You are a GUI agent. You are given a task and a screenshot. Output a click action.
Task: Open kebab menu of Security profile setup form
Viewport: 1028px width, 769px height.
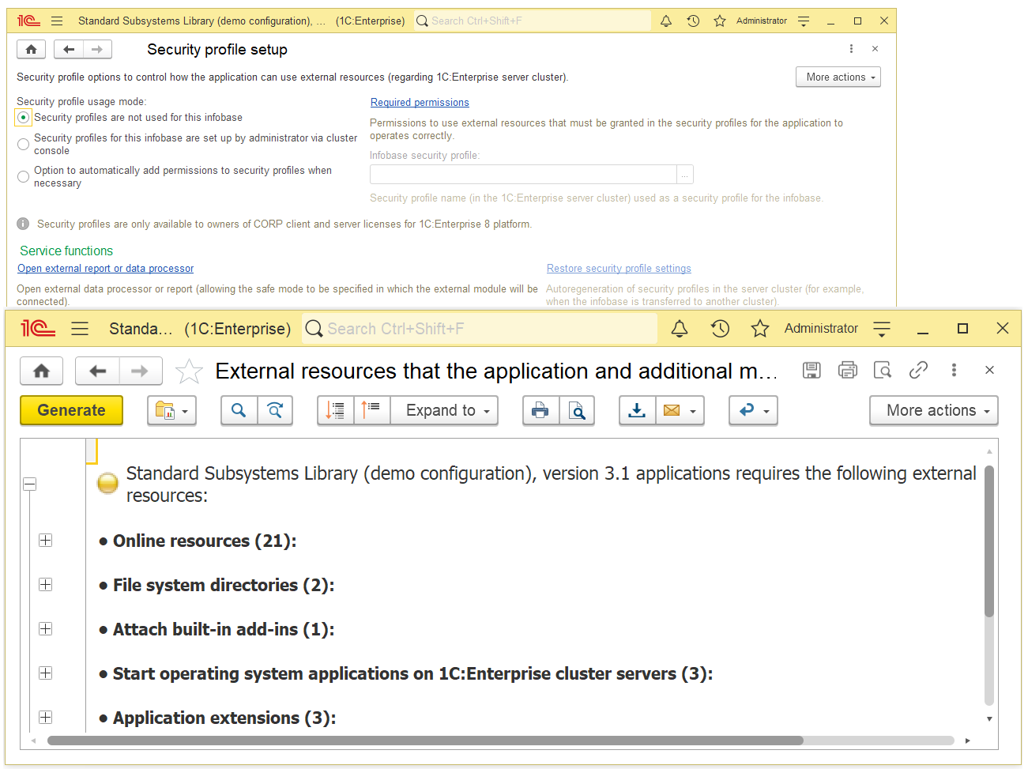click(851, 49)
